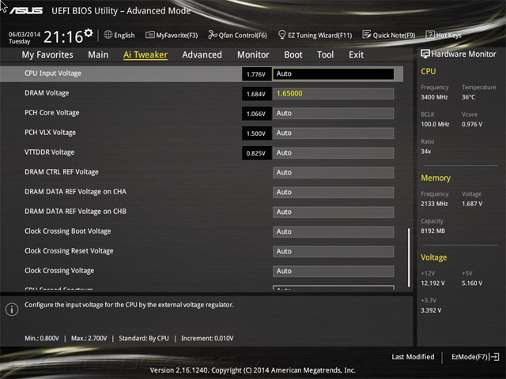506x379 pixels.
Task: Click the 12.192 V reading
Action: coord(432,283)
